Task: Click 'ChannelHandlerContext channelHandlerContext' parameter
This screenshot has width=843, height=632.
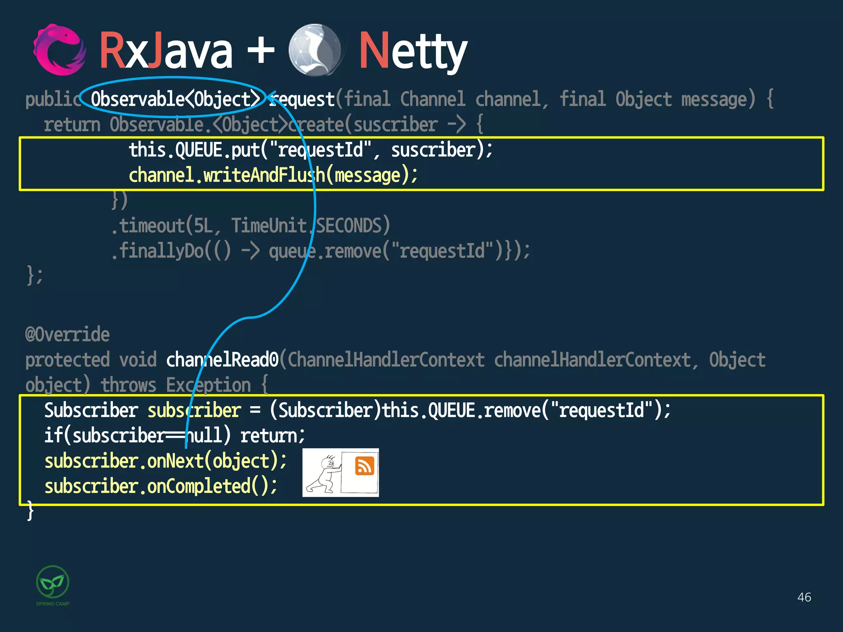Action: (489, 360)
